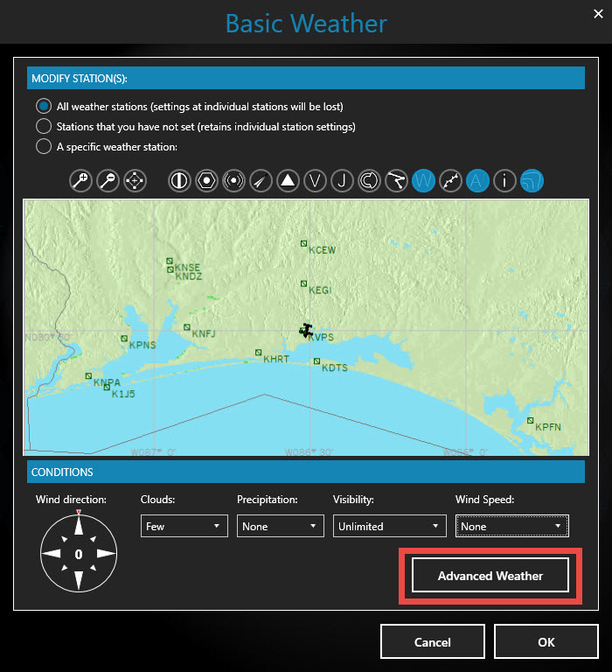
Task: Toggle airports display half-circle icon
Action: (x=179, y=181)
